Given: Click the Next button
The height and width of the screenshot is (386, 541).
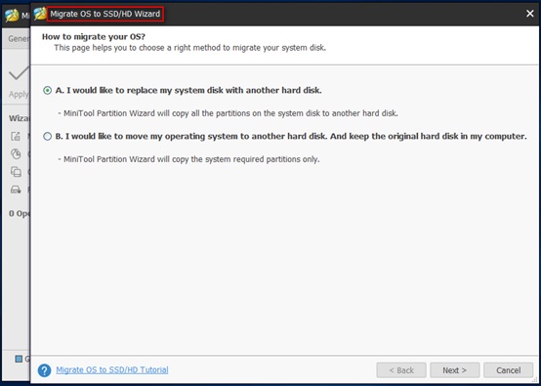Looking at the screenshot, I should pyautogui.click(x=455, y=370).
